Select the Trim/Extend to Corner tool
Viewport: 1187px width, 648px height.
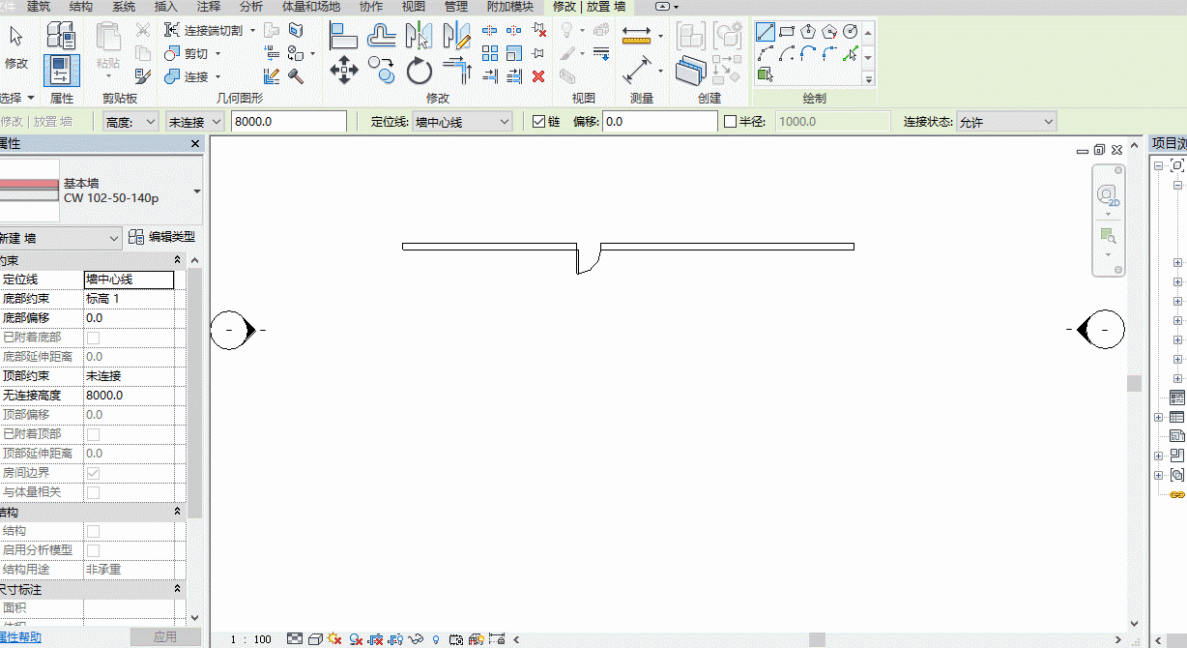point(456,70)
